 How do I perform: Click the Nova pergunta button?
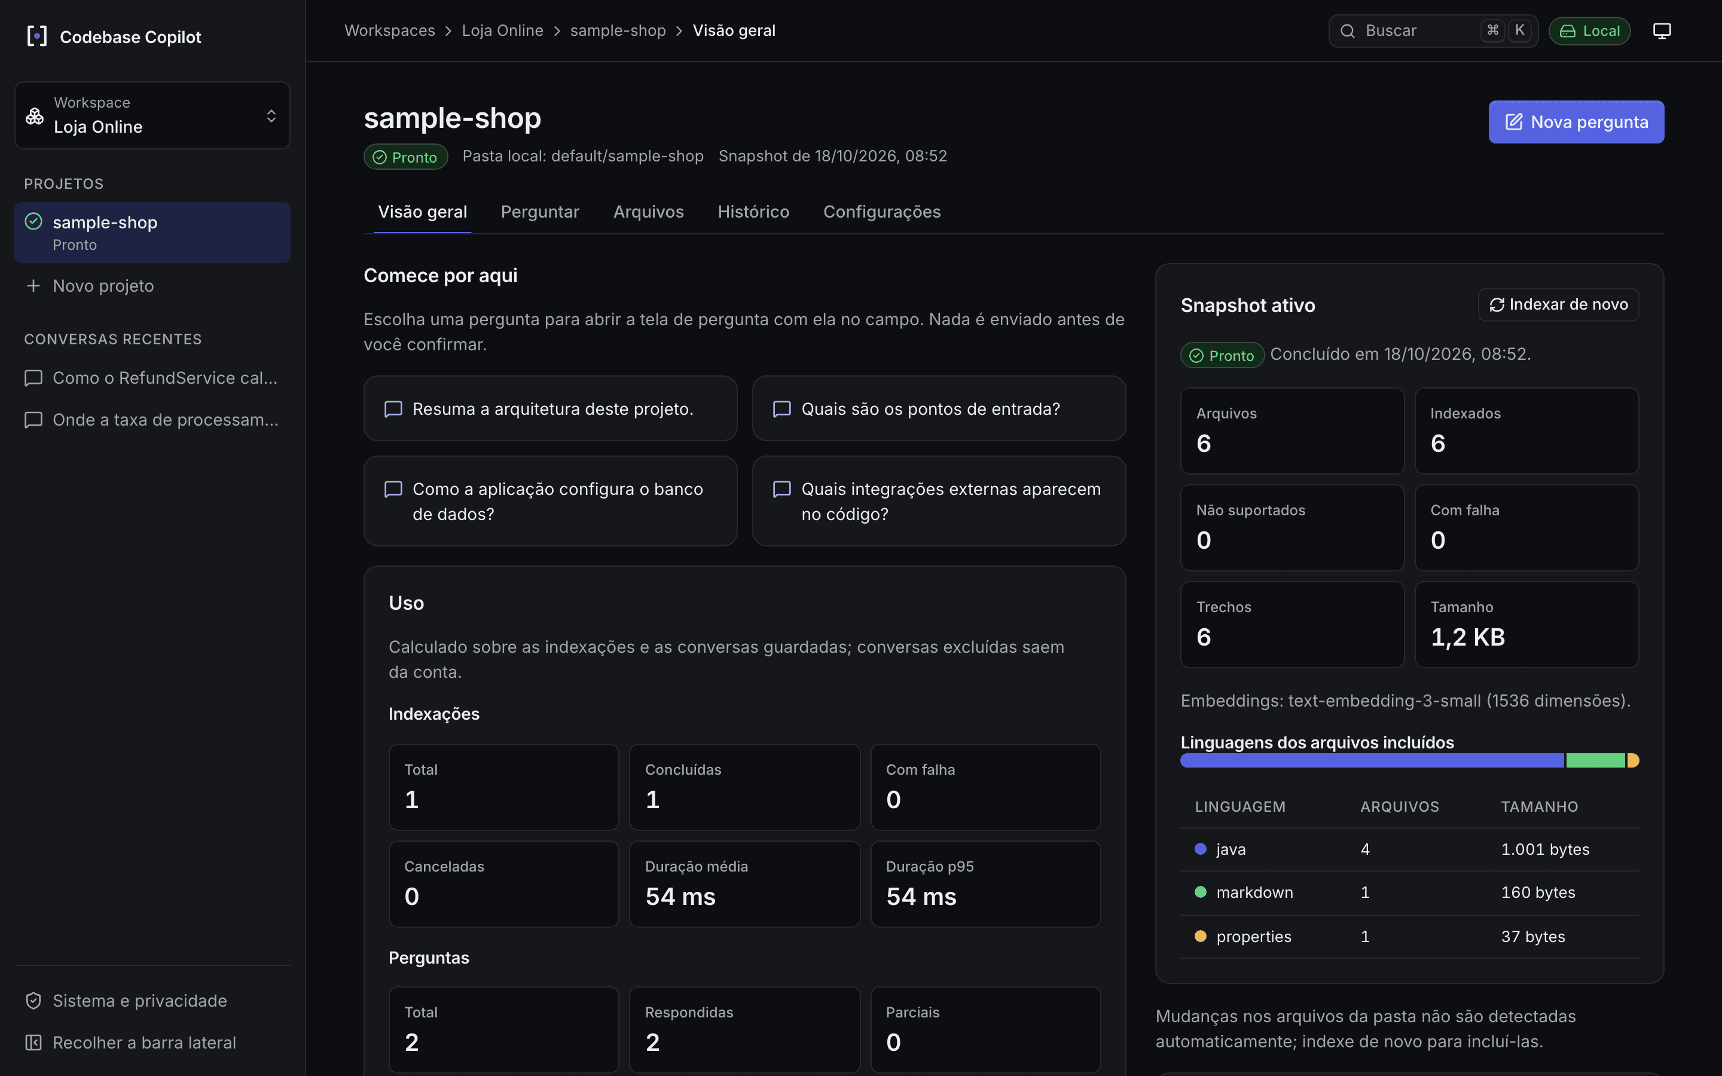pos(1576,122)
